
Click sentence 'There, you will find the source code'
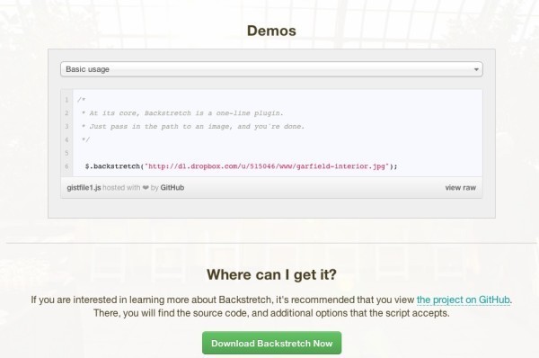click(271, 313)
